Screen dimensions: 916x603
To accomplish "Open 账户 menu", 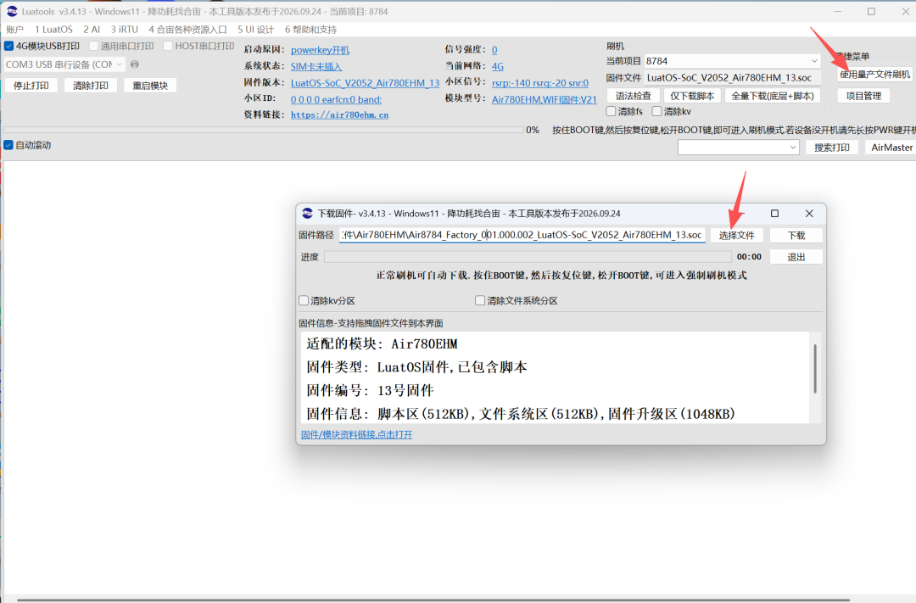I will pos(14,29).
